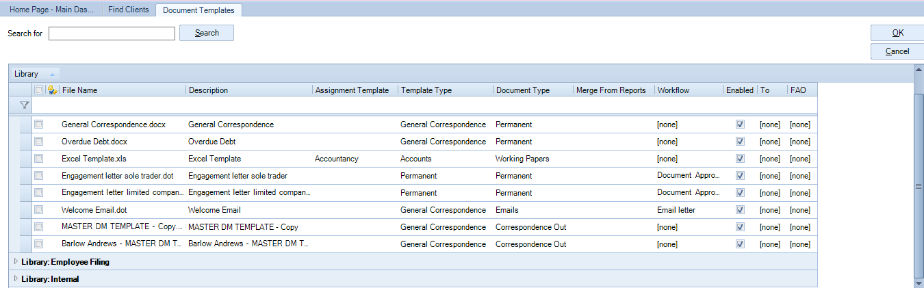
Task: Tick the checkbox for General Correspondence.docx
Action: (39, 125)
